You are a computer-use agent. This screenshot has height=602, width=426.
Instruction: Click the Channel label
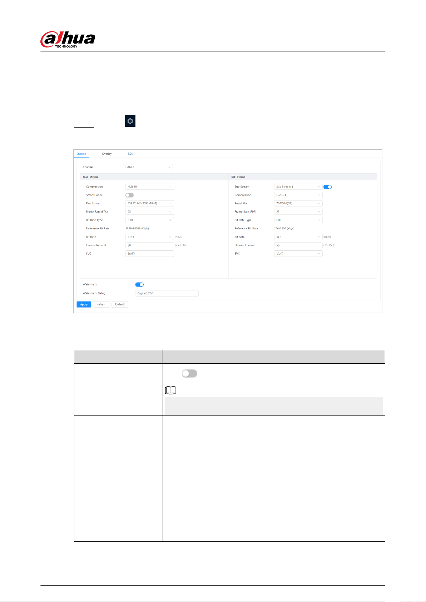click(88, 167)
